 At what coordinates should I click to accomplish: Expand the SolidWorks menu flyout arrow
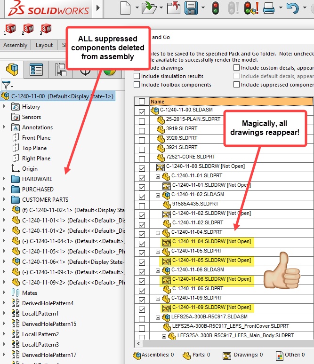98,8
